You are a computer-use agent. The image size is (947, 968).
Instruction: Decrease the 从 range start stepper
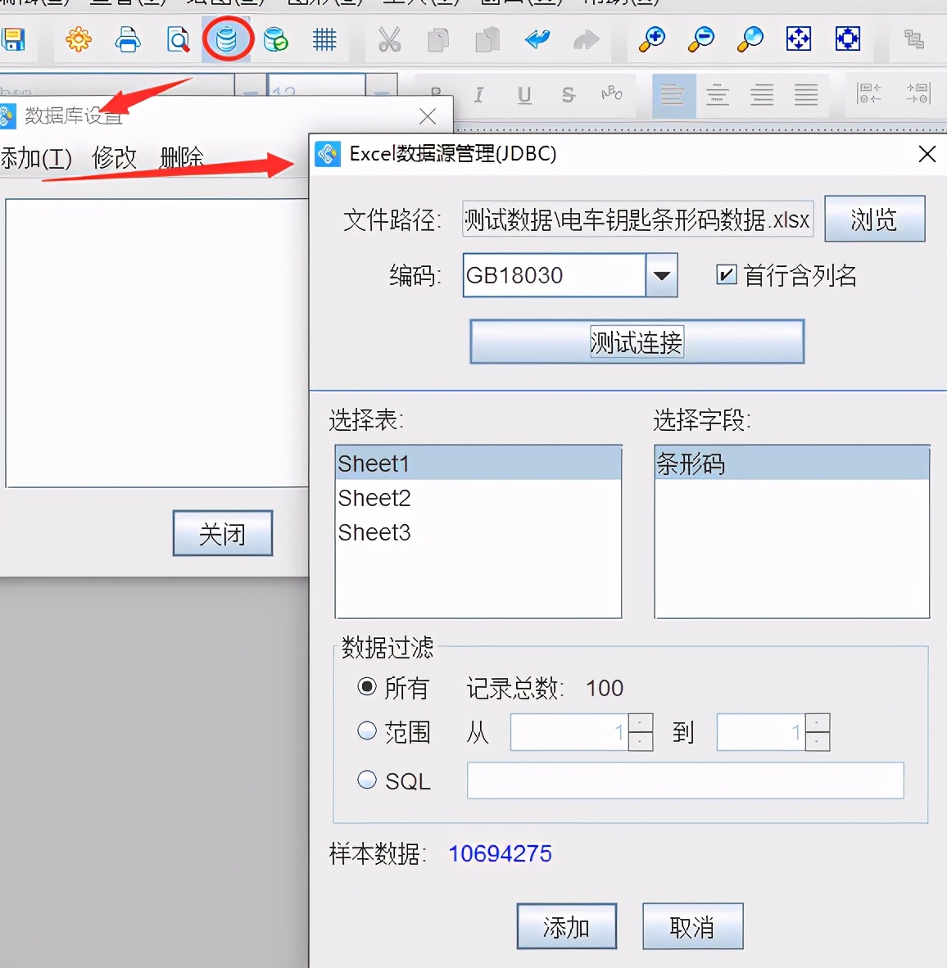click(x=640, y=741)
